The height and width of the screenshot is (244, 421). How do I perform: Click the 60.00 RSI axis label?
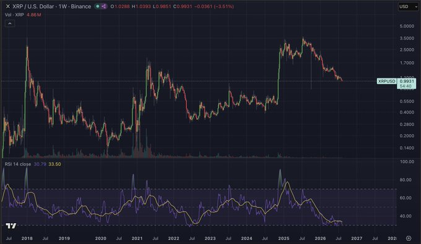[x=406, y=198]
